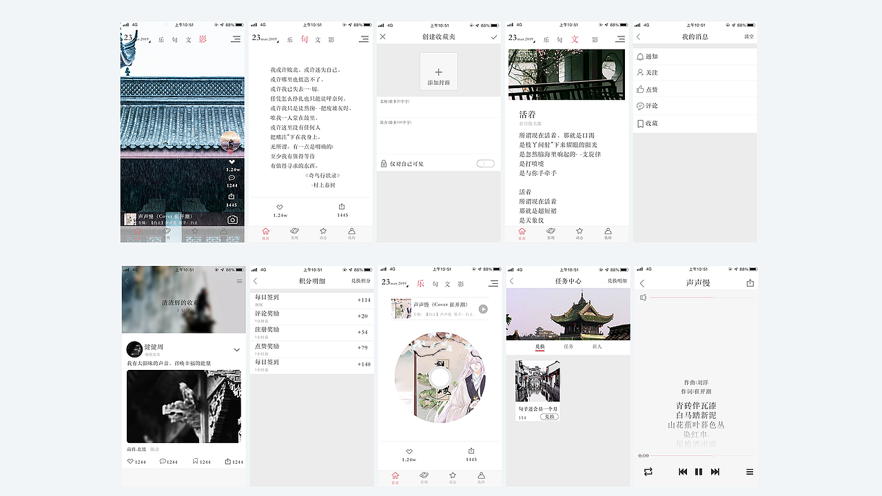Seek on the 0:00 progress bar in the player
This screenshot has width=882, height=496.
pos(700,455)
